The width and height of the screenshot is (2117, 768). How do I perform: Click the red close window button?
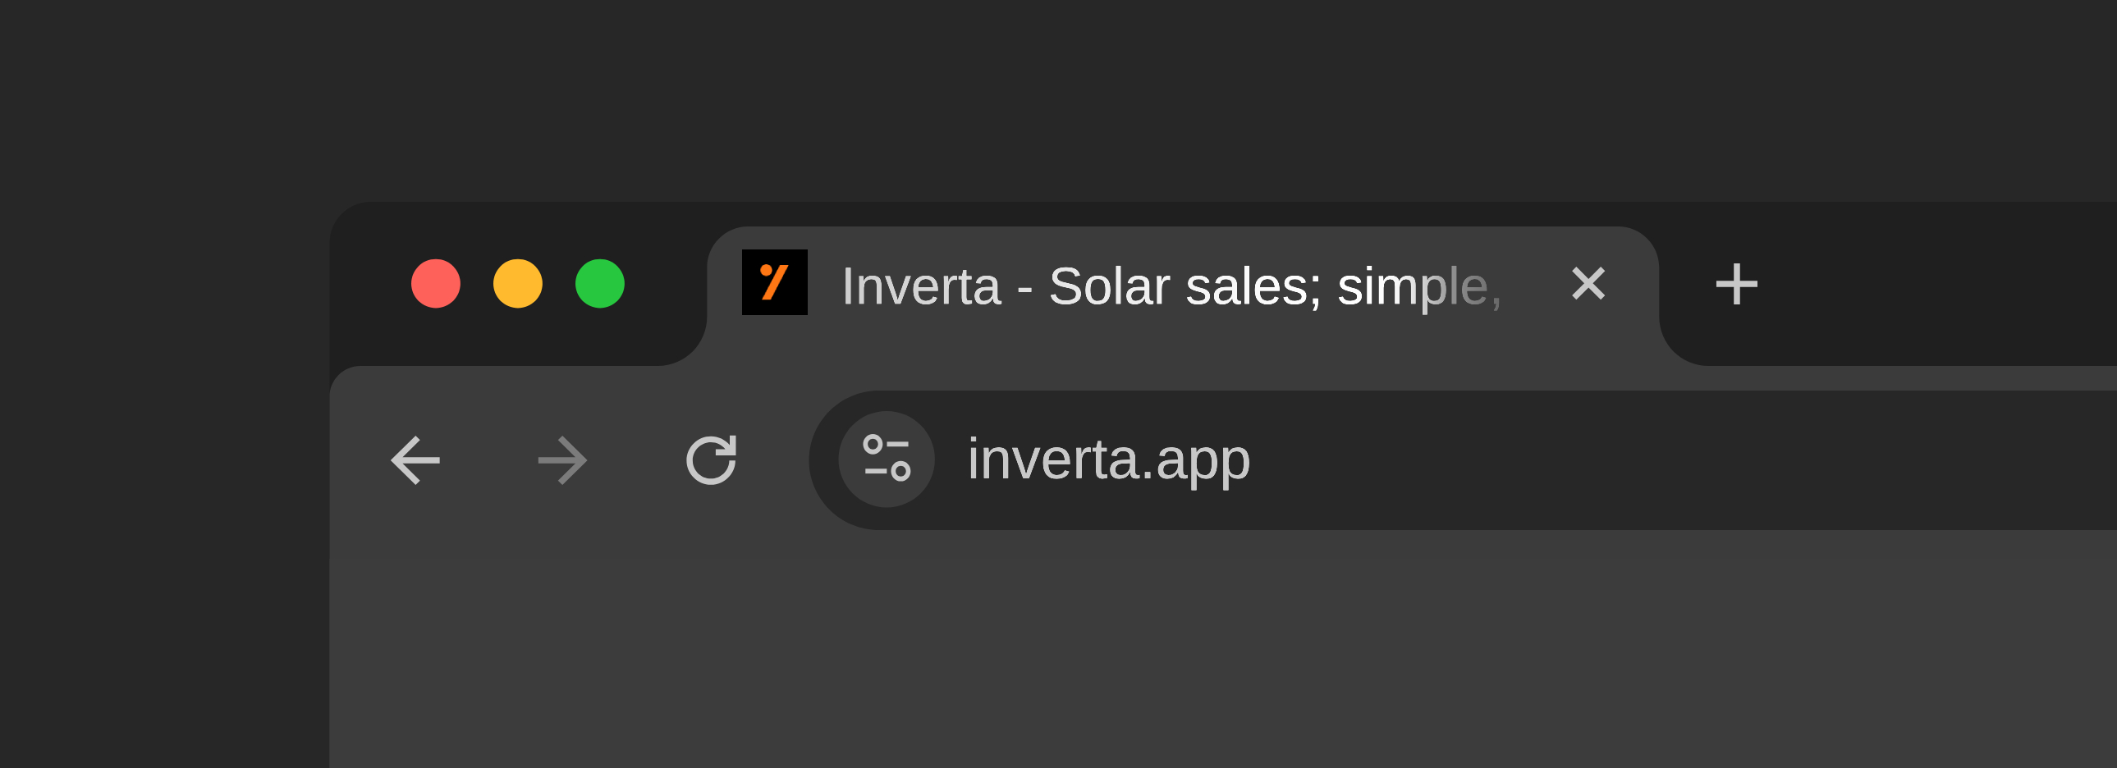click(x=436, y=283)
